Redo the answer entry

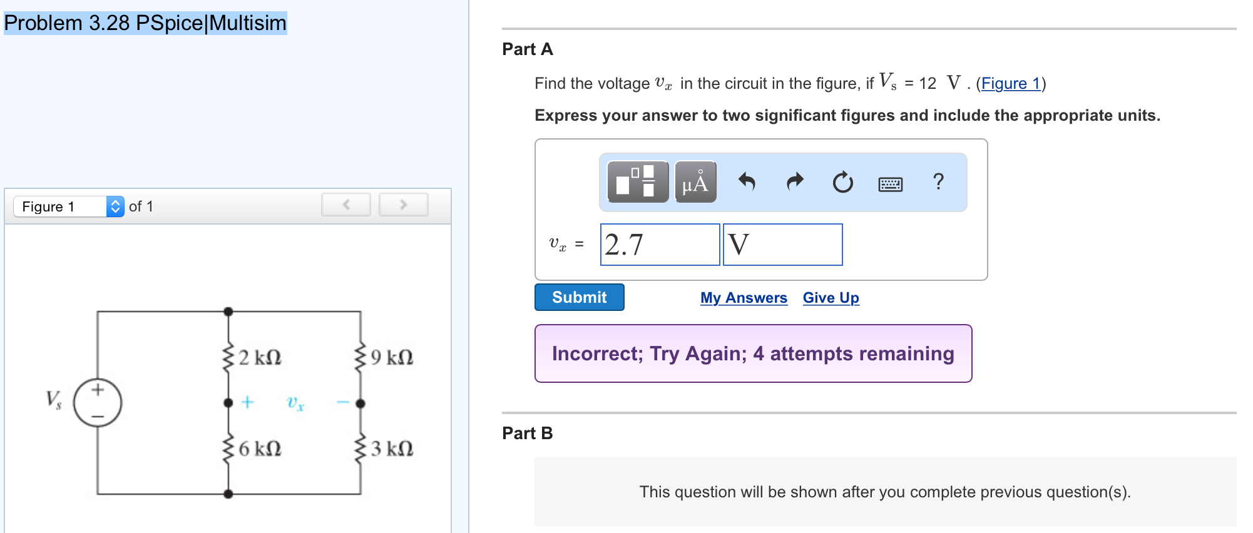tap(795, 182)
